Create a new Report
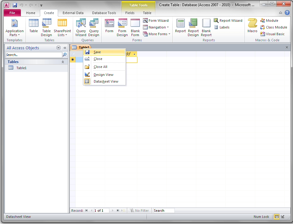 [180, 26]
